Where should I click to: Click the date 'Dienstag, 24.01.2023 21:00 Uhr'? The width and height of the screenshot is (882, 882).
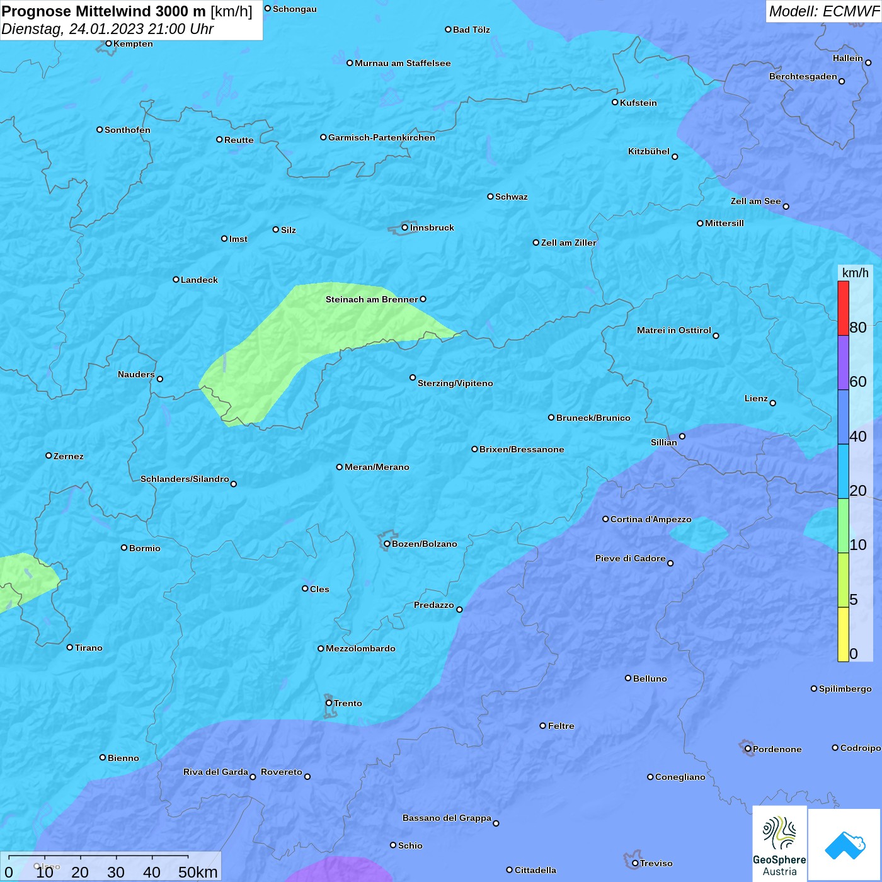tap(108, 29)
